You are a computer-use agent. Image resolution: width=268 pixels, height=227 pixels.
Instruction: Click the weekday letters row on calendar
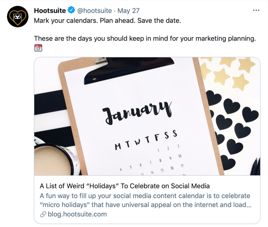tap(146, 140)
